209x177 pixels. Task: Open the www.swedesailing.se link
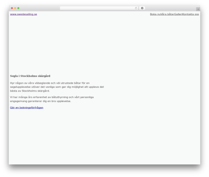click(23, 14)
